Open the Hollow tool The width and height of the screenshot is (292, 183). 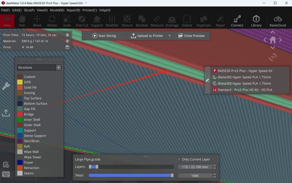pyautogui.click(x=187, y=21)
